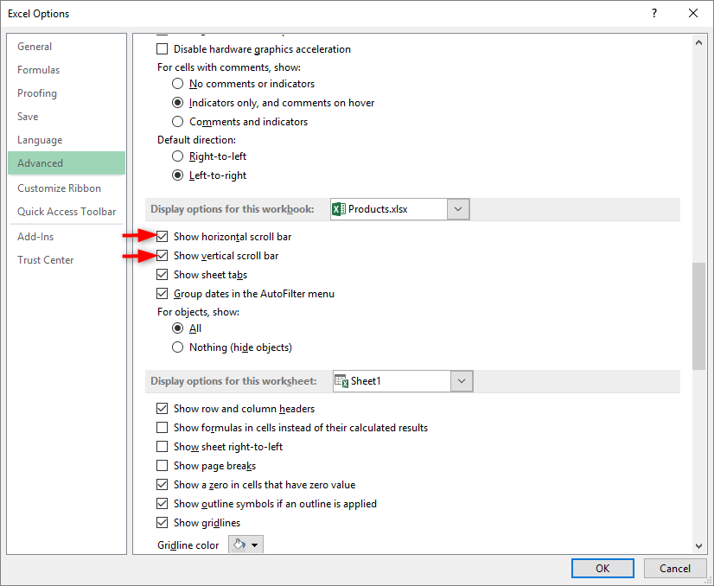Go to Trust Center settings

(x=46, y=260)
